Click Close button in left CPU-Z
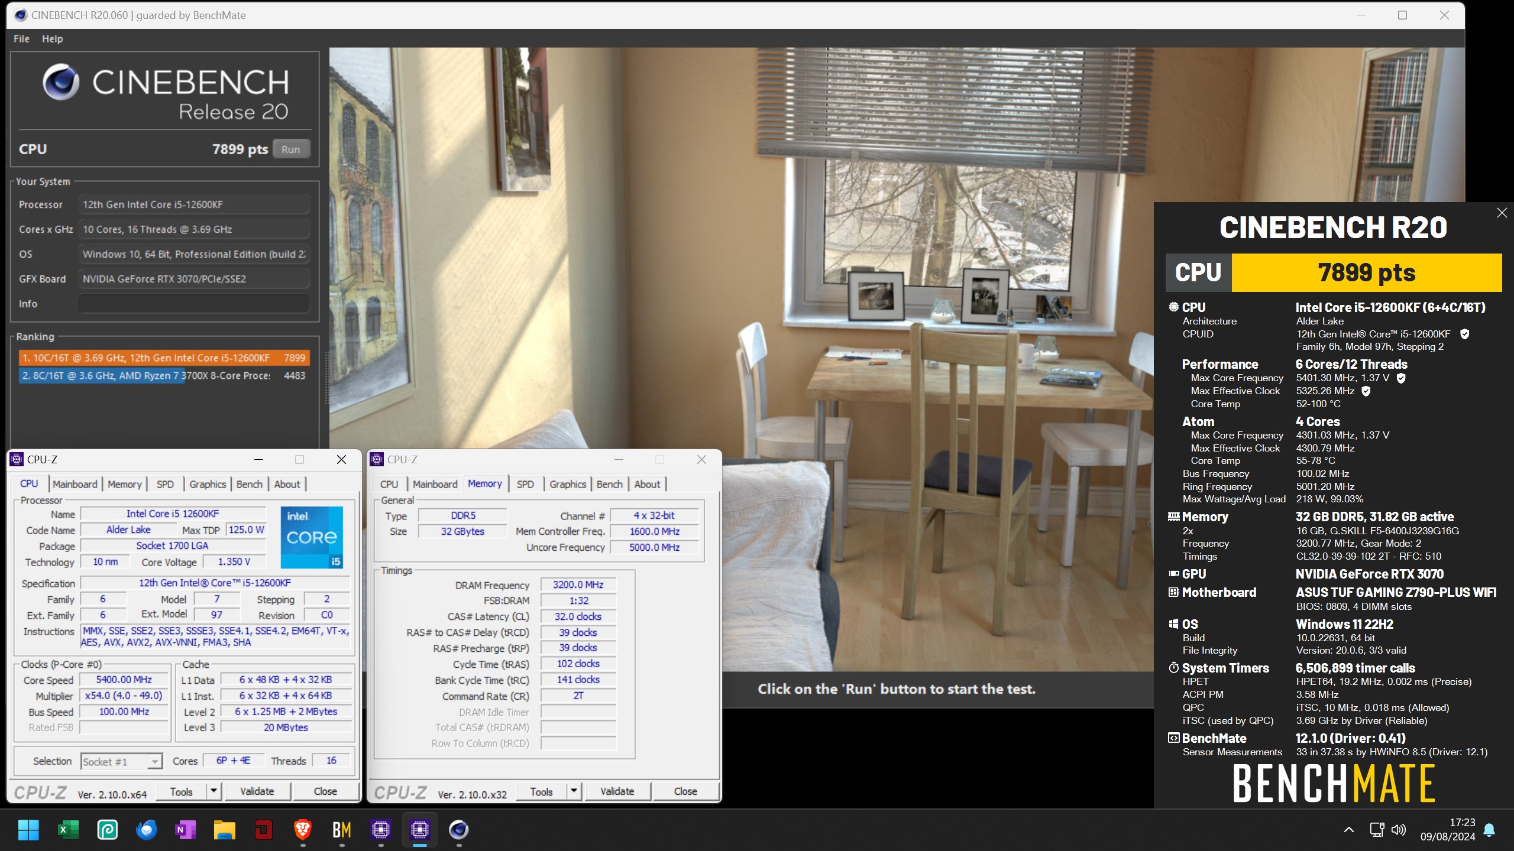Viewport: 1514px width, 851px height. (325, 791)
